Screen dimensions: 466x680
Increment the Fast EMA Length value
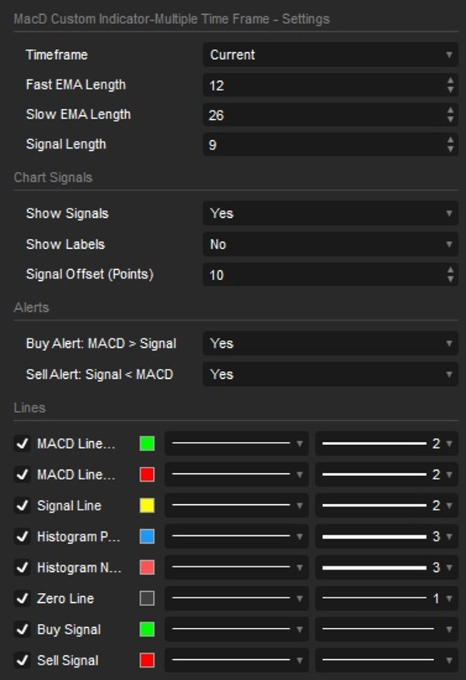coord(450,82)
